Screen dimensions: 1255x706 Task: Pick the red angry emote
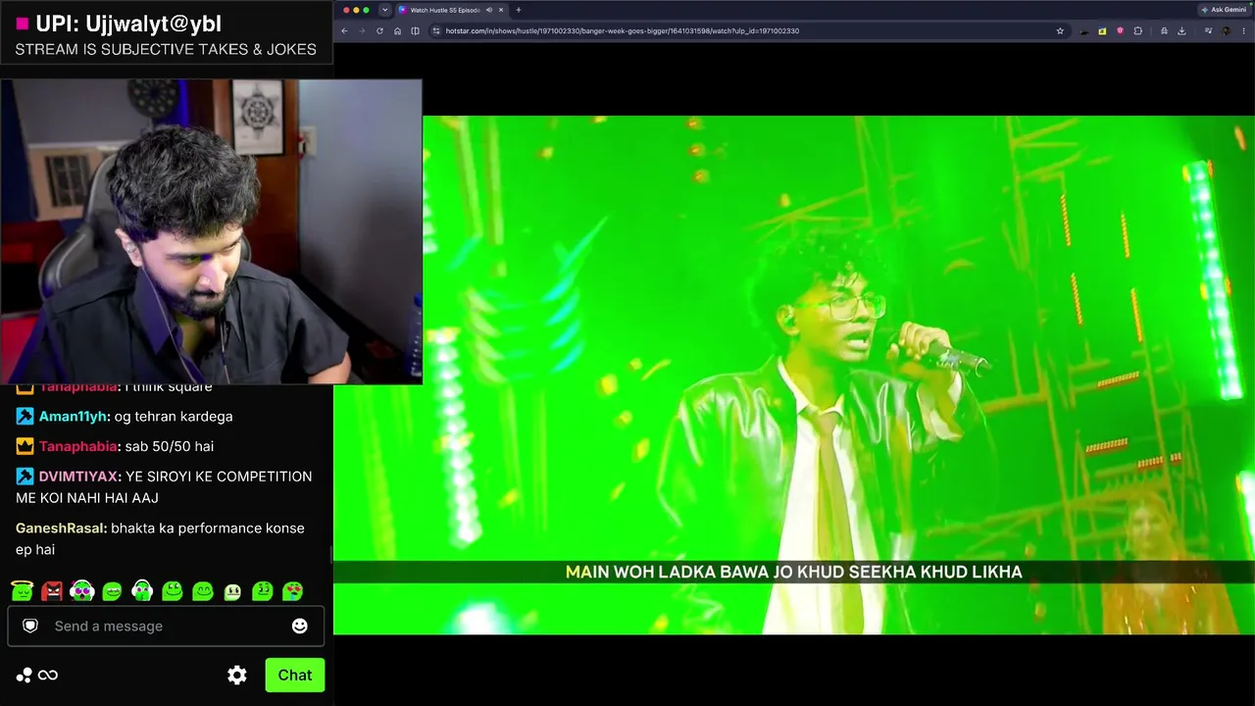pos(52,590)
